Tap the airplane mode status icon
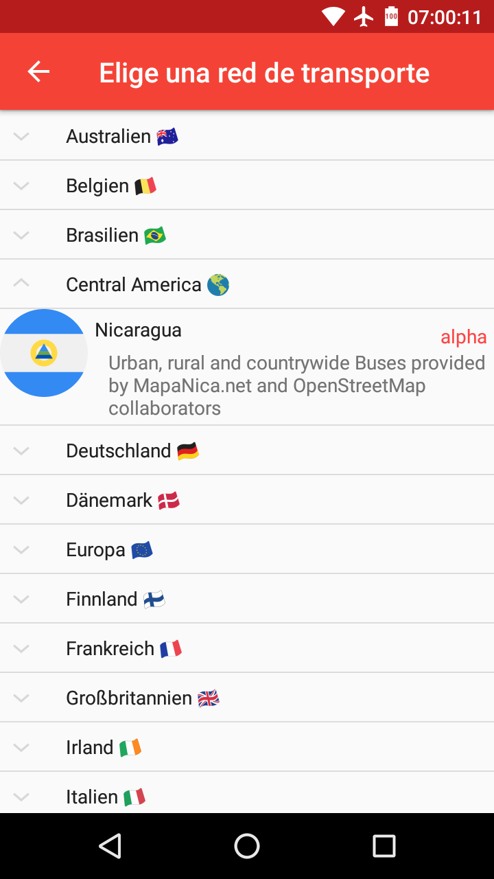The height and width of the screenshot is (879, 494). coord(364,16)
